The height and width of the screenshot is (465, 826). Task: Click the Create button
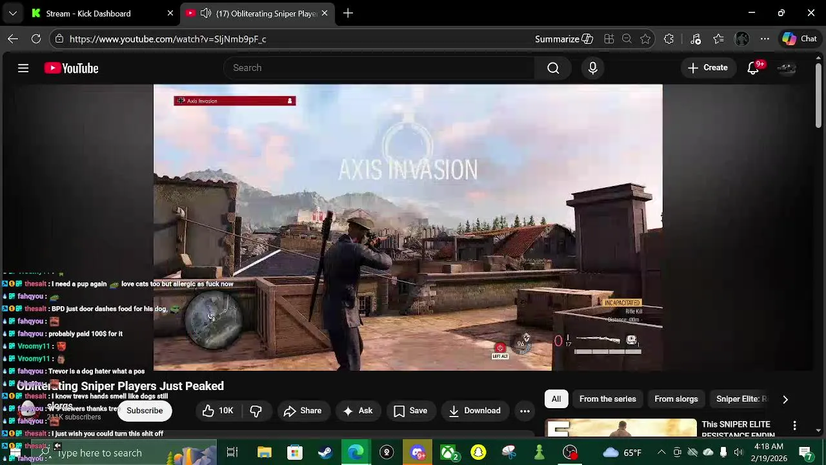(708, 68)
